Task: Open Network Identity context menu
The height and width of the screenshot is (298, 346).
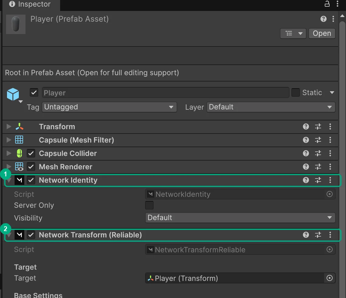Action: (330, 180)
